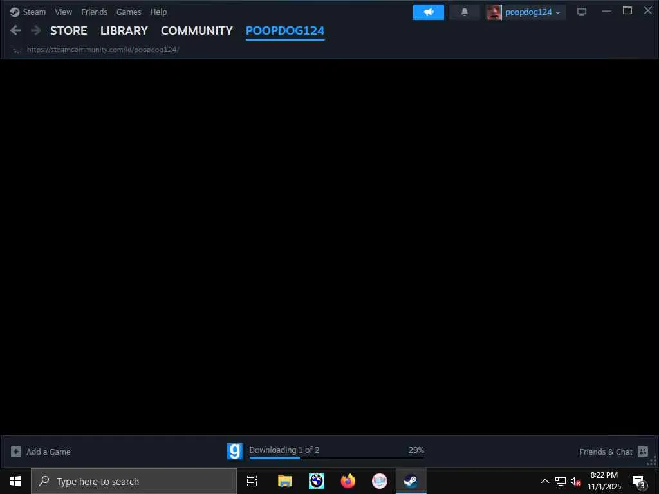Open Firefox from the taskbar
This screenshot has height=494, width=659.
pyautogui.click(x=348, y=481)
